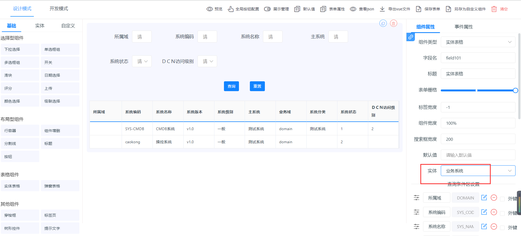Open the 系统状态 select in query form
Viewport: 521px width, 236px height.
(x=142, y=61)
